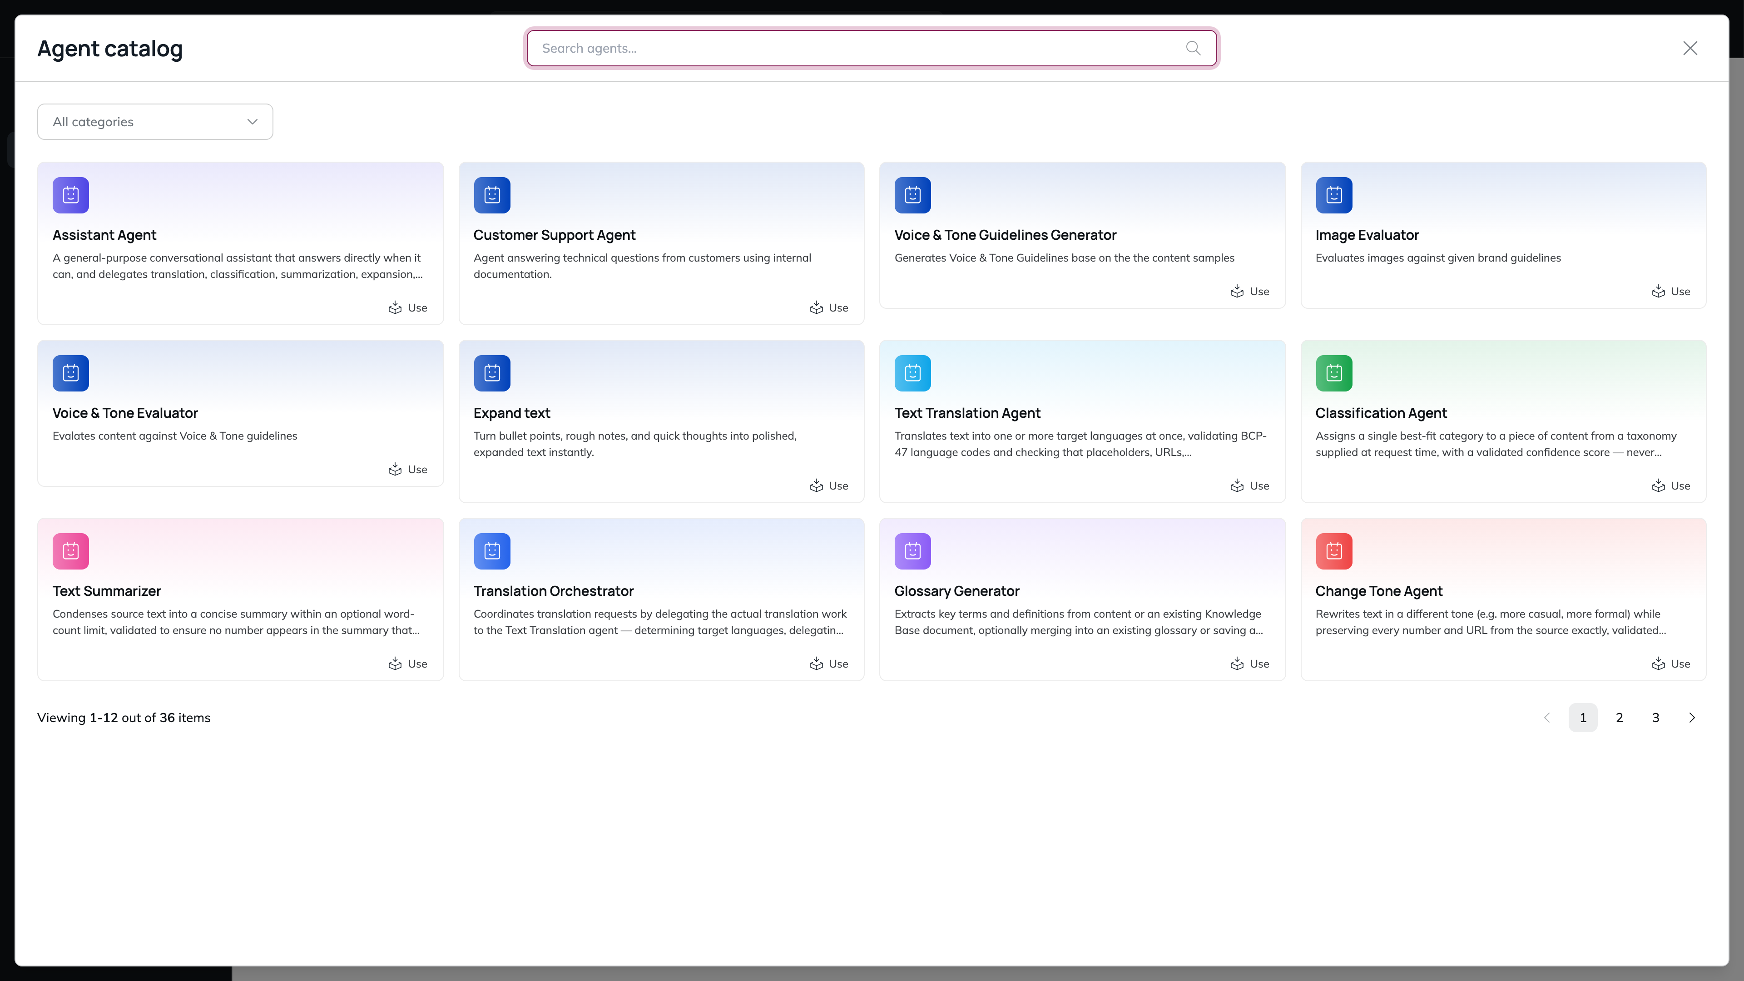Click the Expand text agent icon
1744x981 pixels.
tap(492, 373)
